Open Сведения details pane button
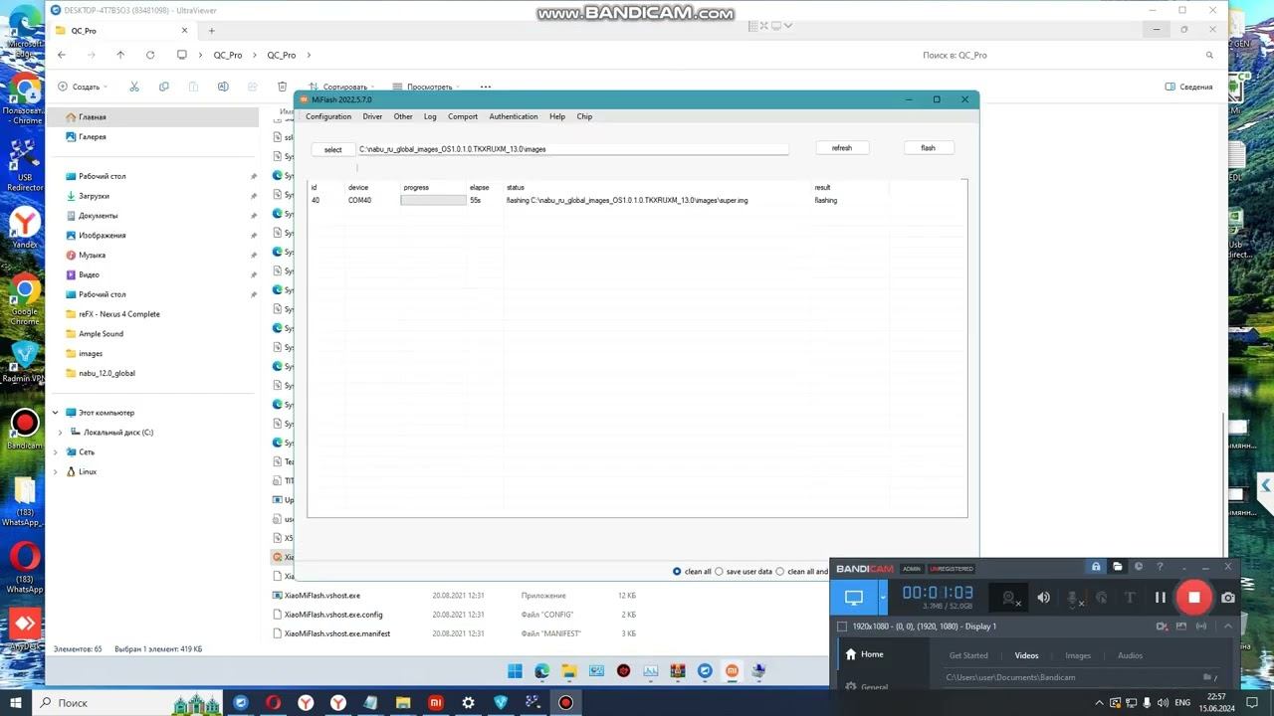This screenshot has width=1274, height=716. (1188, 87)
